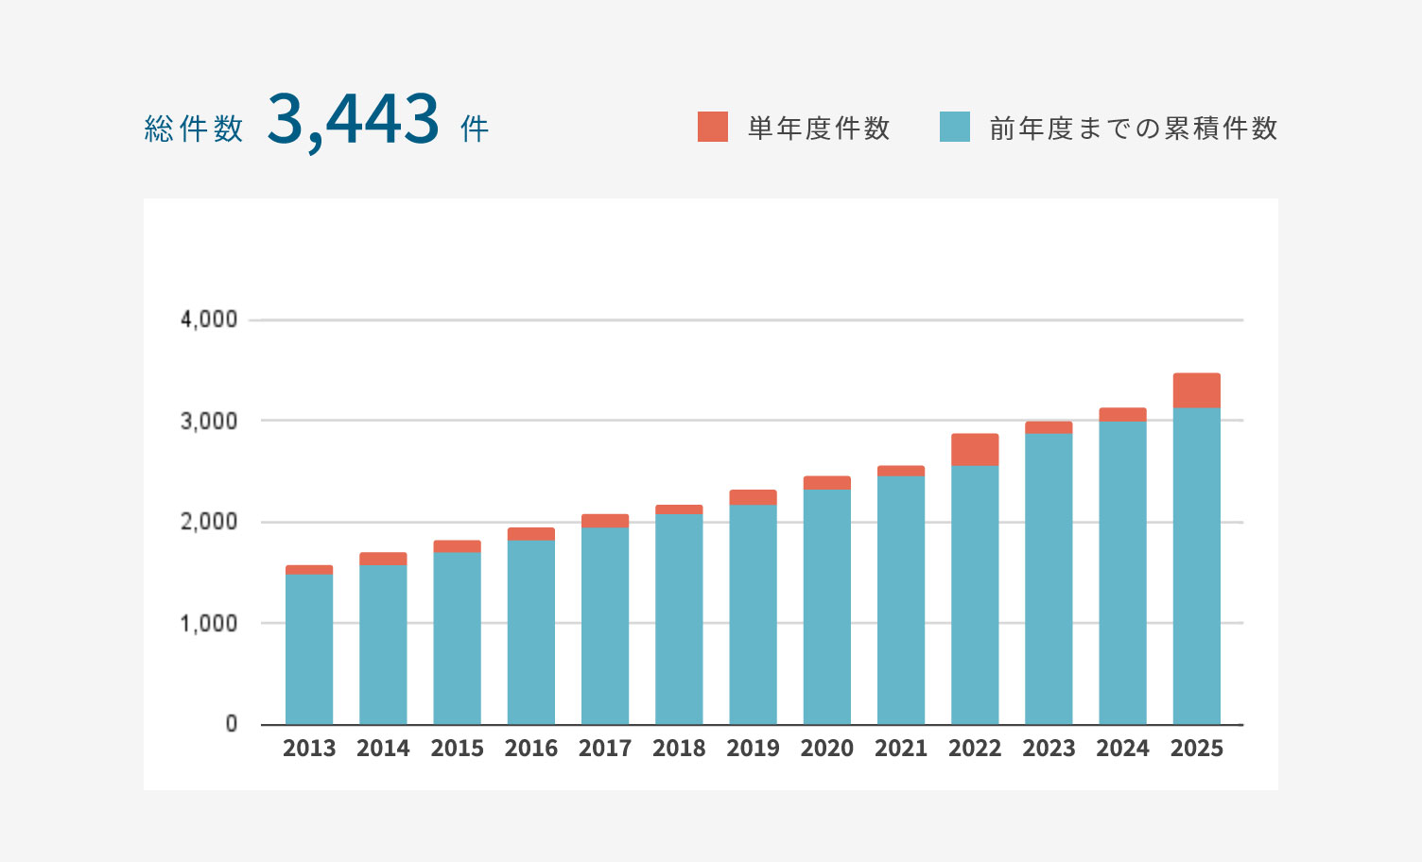Screen dimensions: 1422x862
Task: Click the orange segment of 2022 bar
Action: (975, 450)
